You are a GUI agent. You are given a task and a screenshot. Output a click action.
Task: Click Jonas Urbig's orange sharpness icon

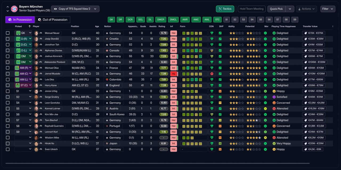220,91
